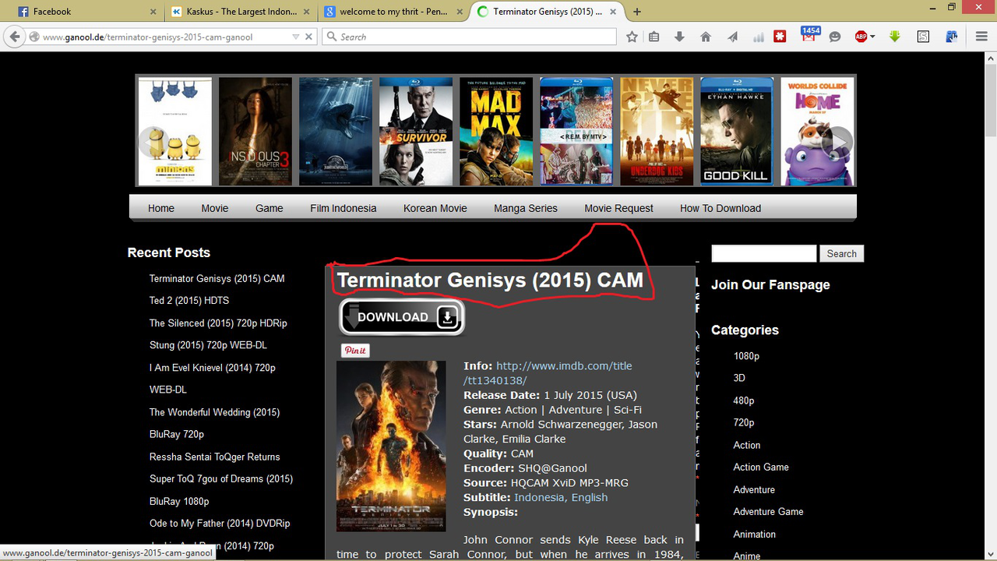Open the Game menu item
The width and height of the screenshot is (997, 561).
pos(270,208)
